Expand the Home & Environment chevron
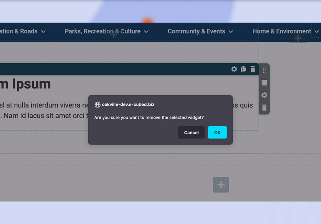This screenshot has height=224, width=321. pos(317,32)
